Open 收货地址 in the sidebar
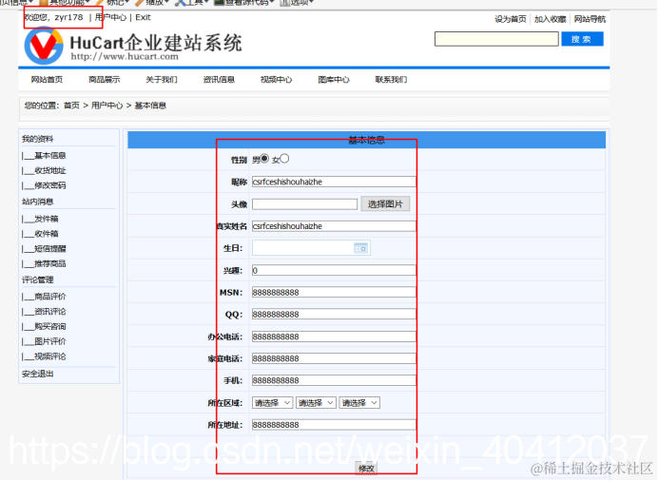The width and height of the screenshot is (658, 481). 50,171
